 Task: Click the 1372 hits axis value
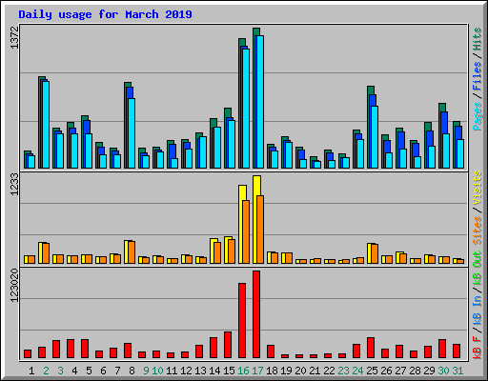coord(14,37)
